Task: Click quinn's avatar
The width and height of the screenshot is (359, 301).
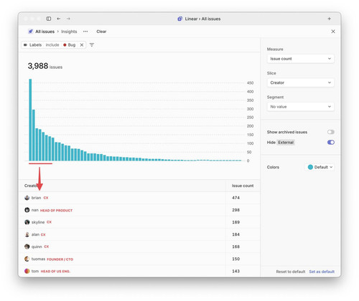Action: point(27,247)
